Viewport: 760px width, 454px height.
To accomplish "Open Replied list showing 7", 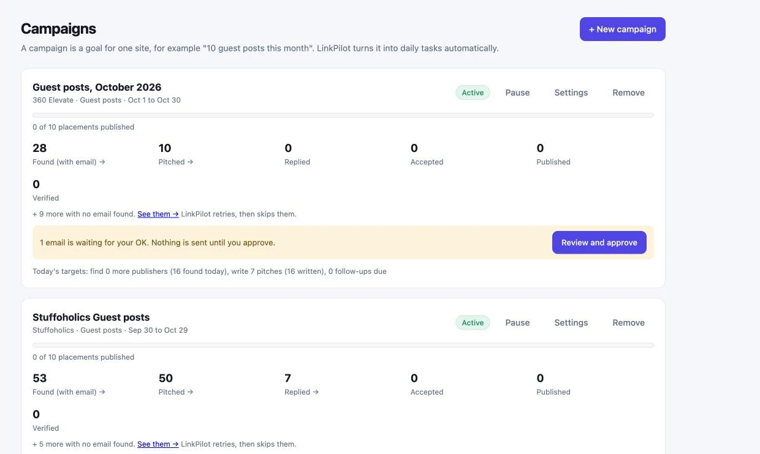I will tap(302, 385).
